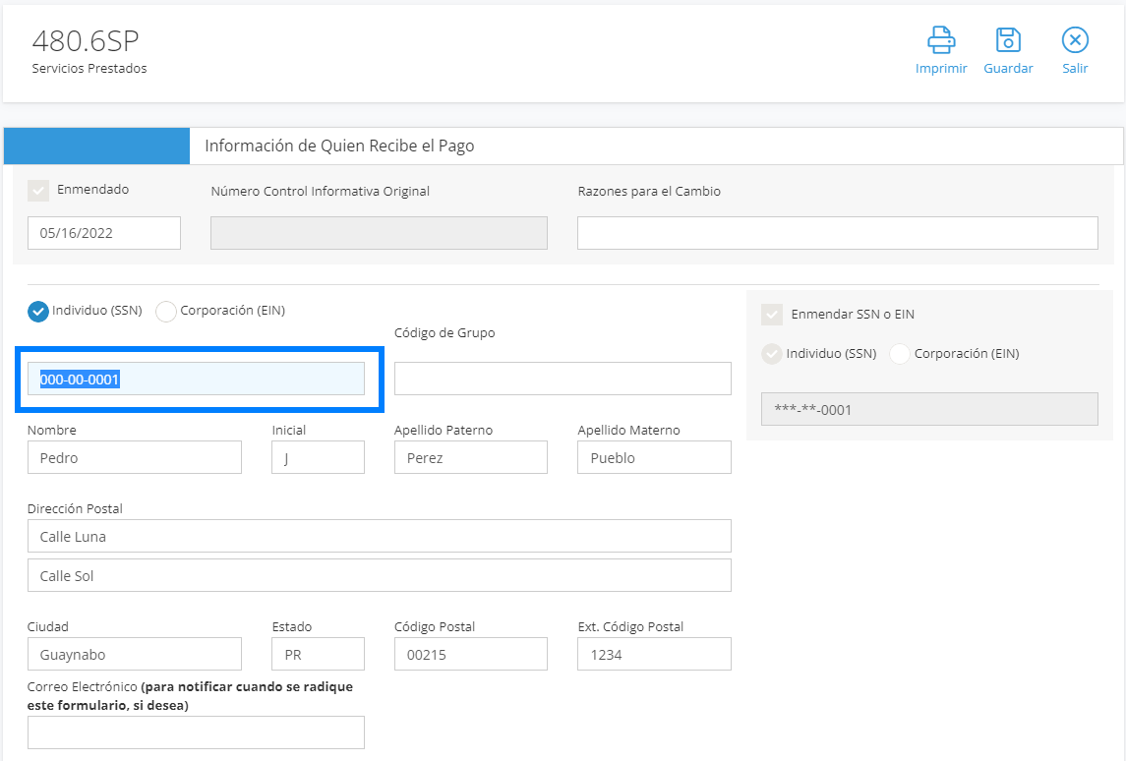Click the Apellido Materno label
This screenshot has height=761, width=1126.
(x=629, y=430)
